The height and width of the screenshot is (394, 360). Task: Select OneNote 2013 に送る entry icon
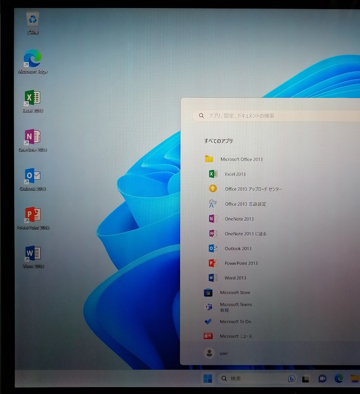click(x=213, y=234)
